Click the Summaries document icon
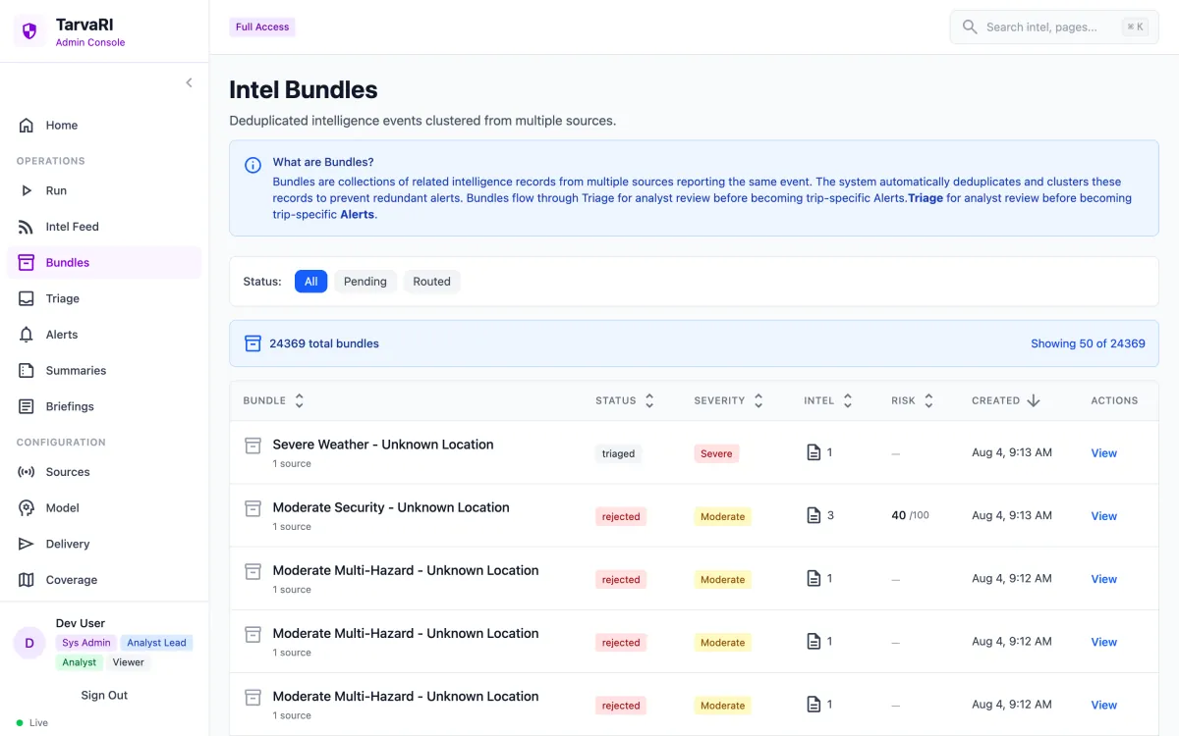 pos(27,371)
